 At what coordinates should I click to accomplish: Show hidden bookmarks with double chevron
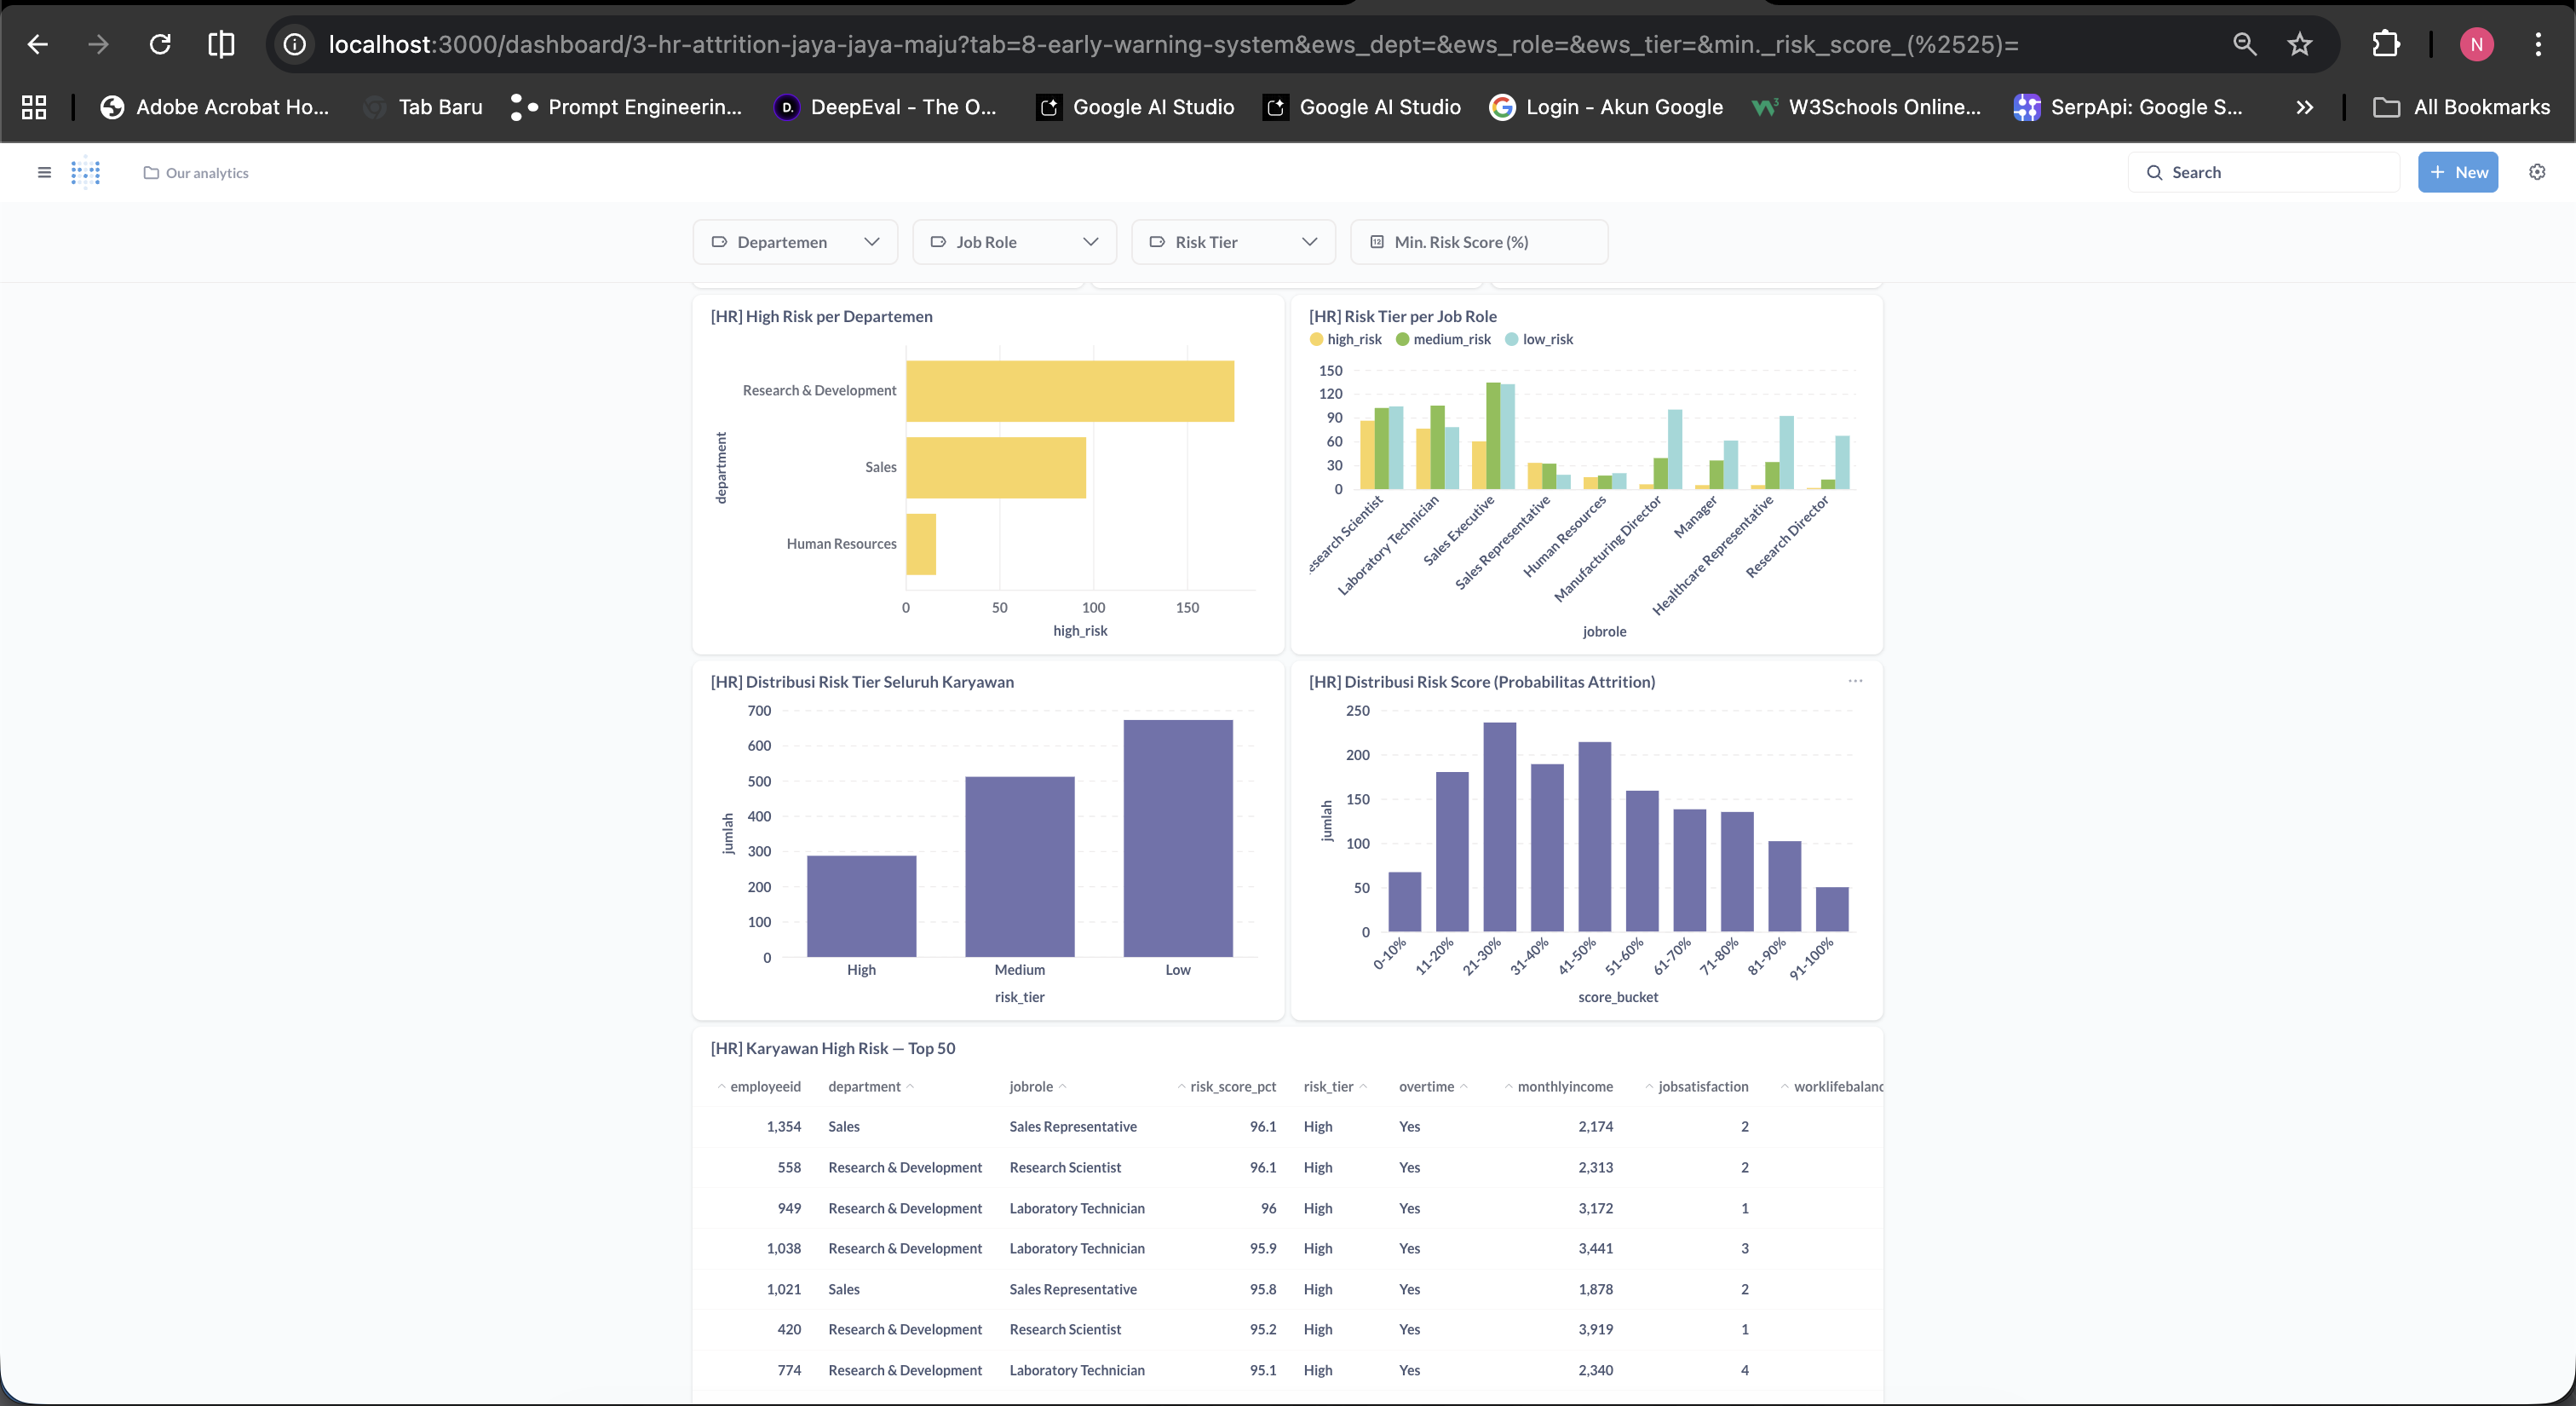2304,107
